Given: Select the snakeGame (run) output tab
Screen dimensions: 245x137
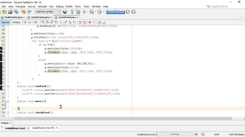Looking at the screenshot, I should click(15, 128).
